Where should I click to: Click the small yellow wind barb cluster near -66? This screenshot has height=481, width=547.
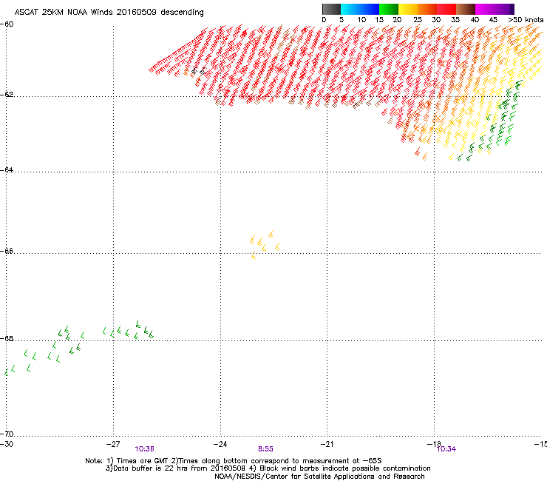(x=265, y=244)
